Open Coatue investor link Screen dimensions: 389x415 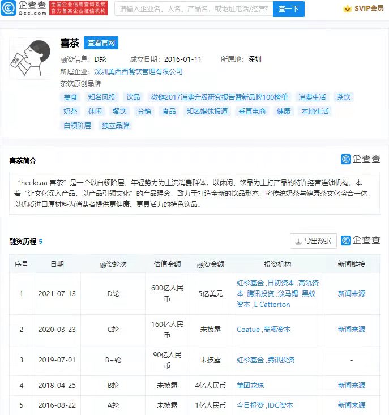point(248,330)
